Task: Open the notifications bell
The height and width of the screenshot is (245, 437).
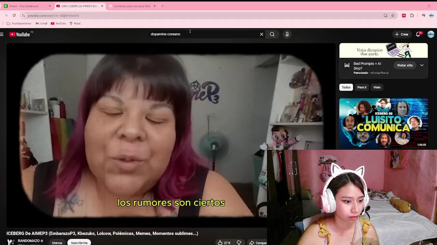Action: click(x=418, y=34)
